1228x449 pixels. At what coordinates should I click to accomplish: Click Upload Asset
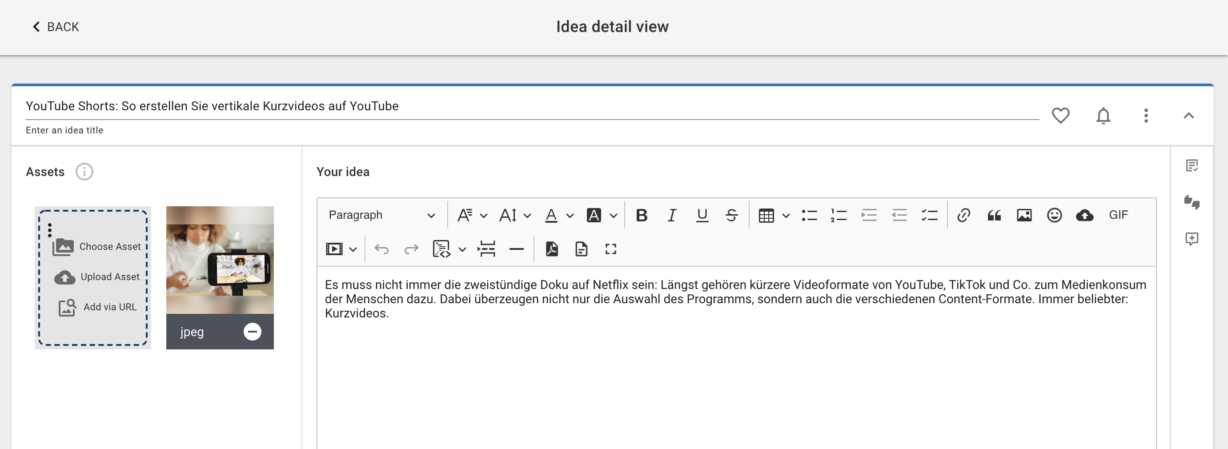(97, 277)
